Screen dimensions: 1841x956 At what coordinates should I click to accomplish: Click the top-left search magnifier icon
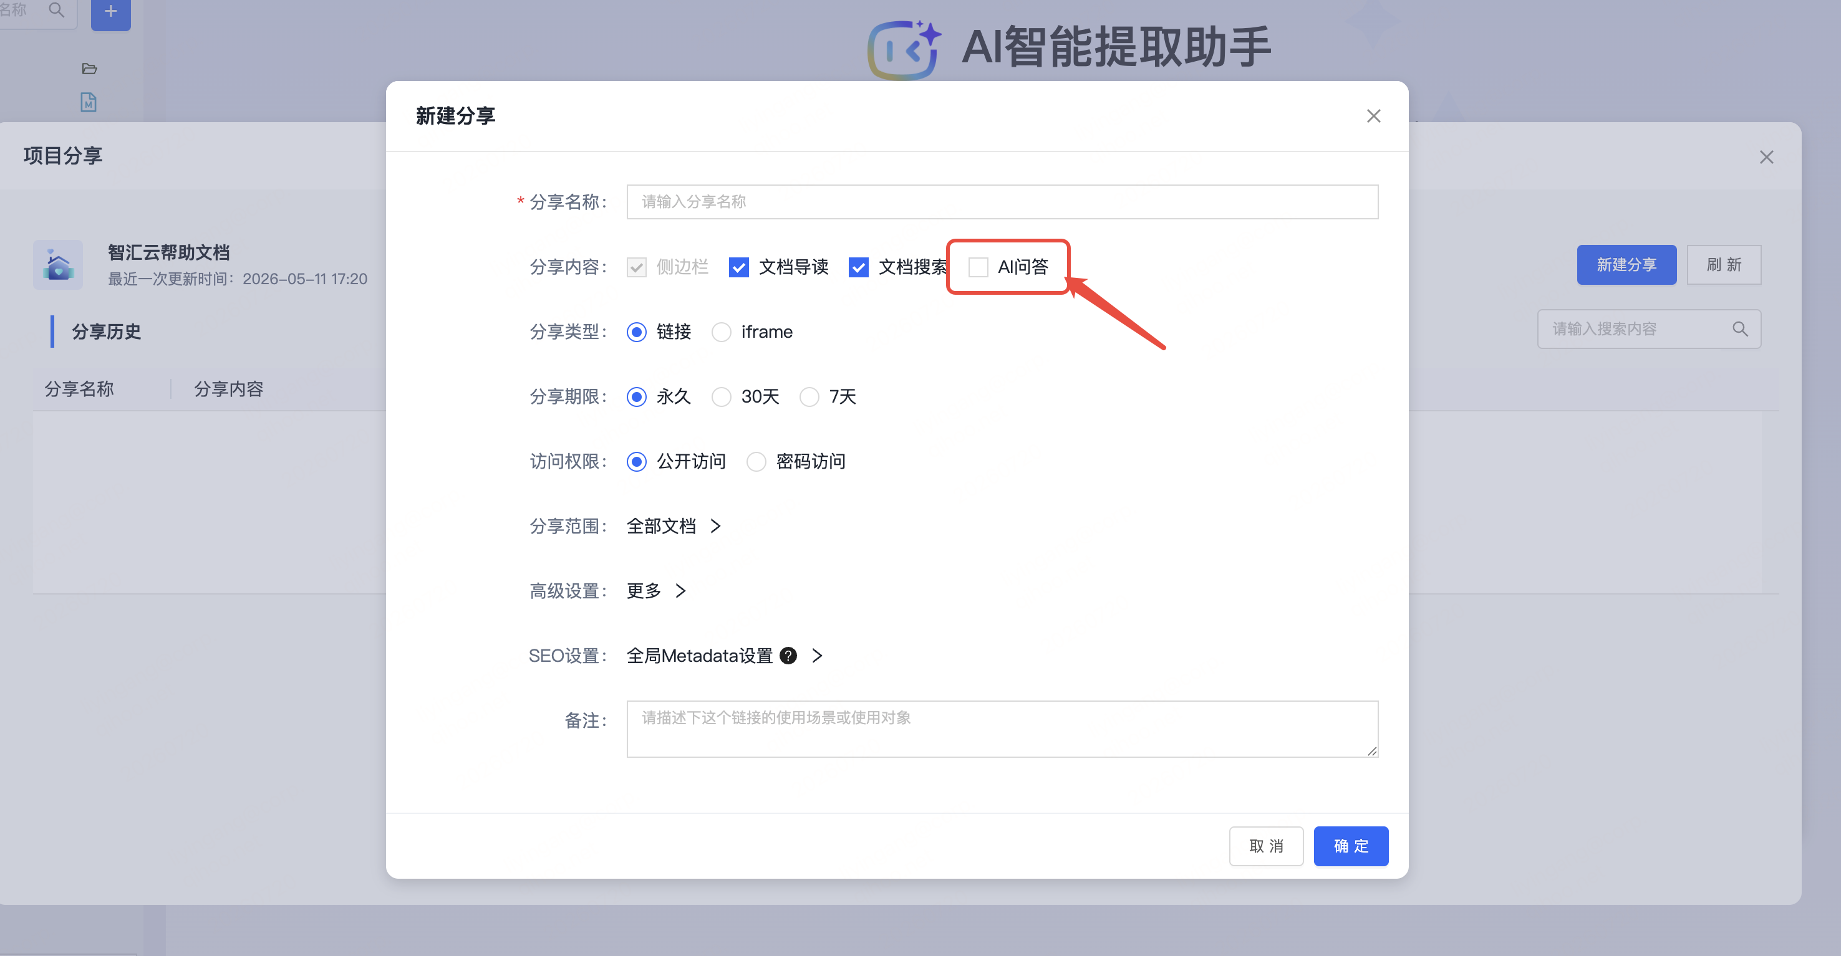57,10
